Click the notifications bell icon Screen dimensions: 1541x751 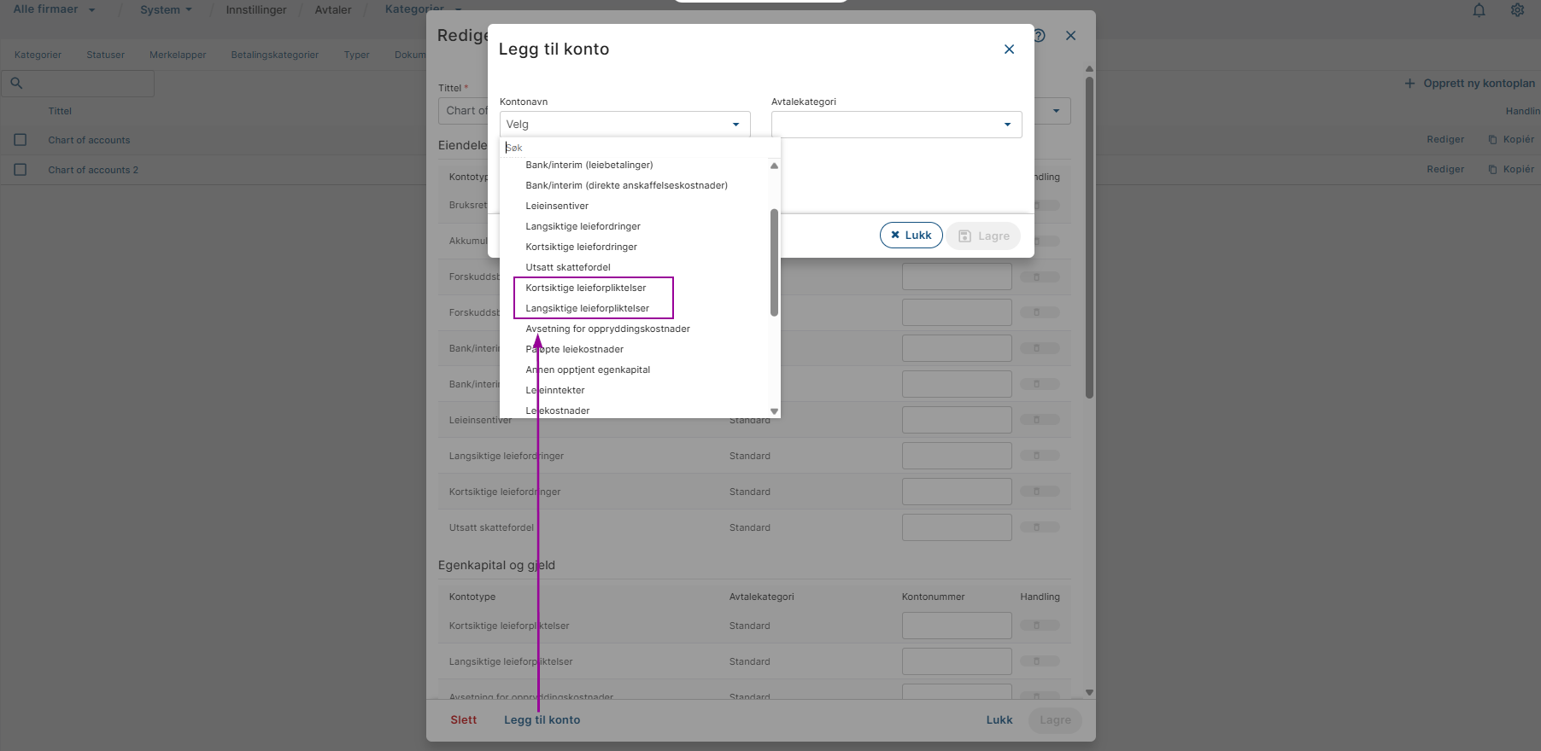pyautogui.click(x=1479, y=10)
